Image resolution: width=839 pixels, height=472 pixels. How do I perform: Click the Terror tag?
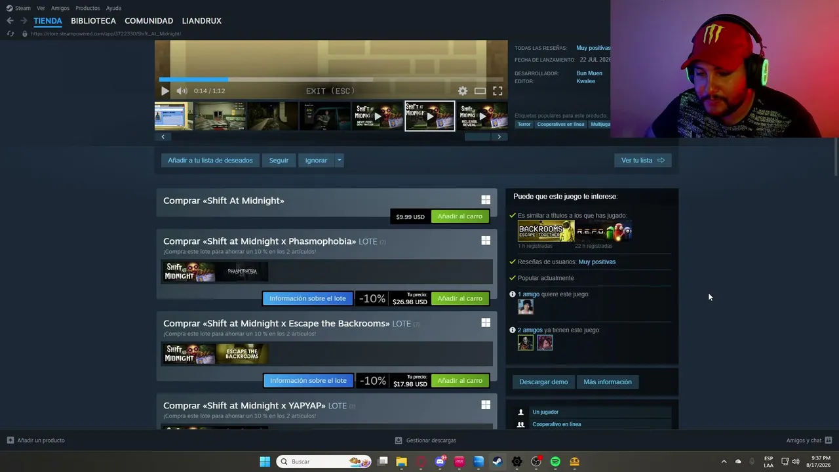tap(524, 125)
